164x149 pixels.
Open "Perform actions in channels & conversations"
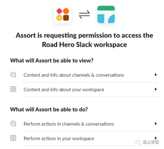(69, 124)
